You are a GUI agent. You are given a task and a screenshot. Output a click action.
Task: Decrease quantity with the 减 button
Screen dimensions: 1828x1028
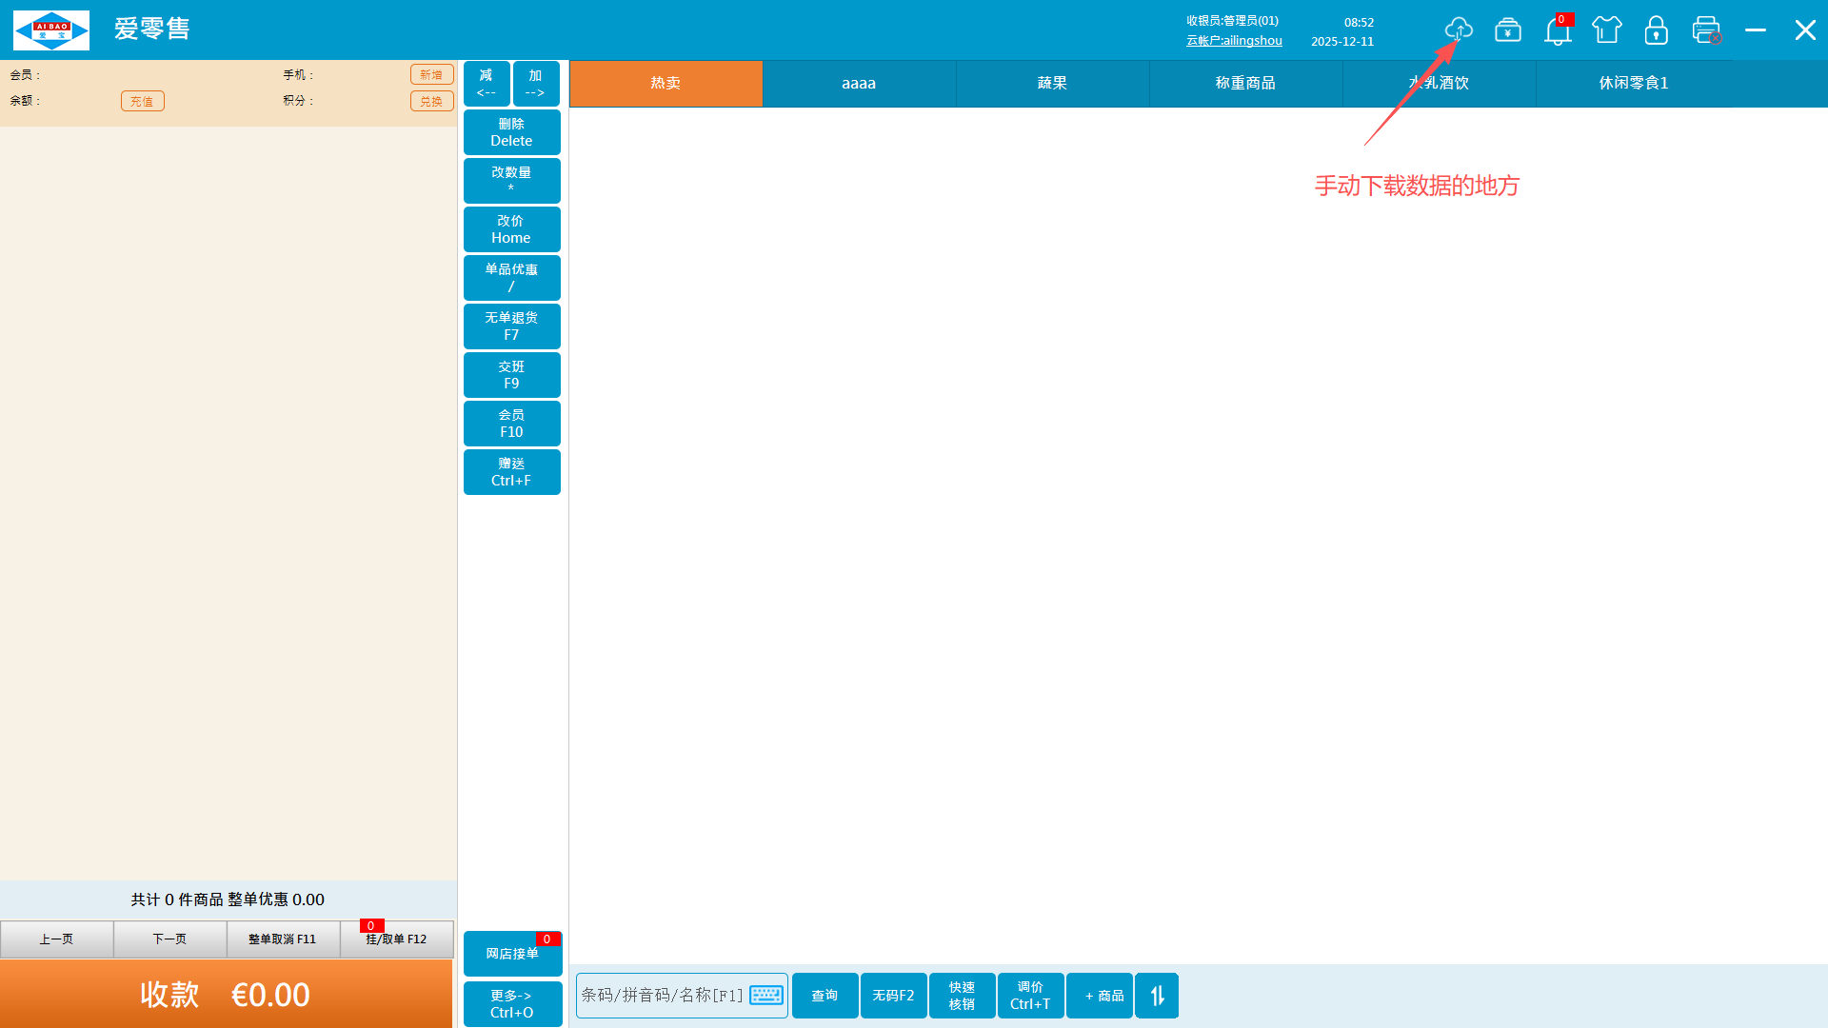(x=487, y=83)
